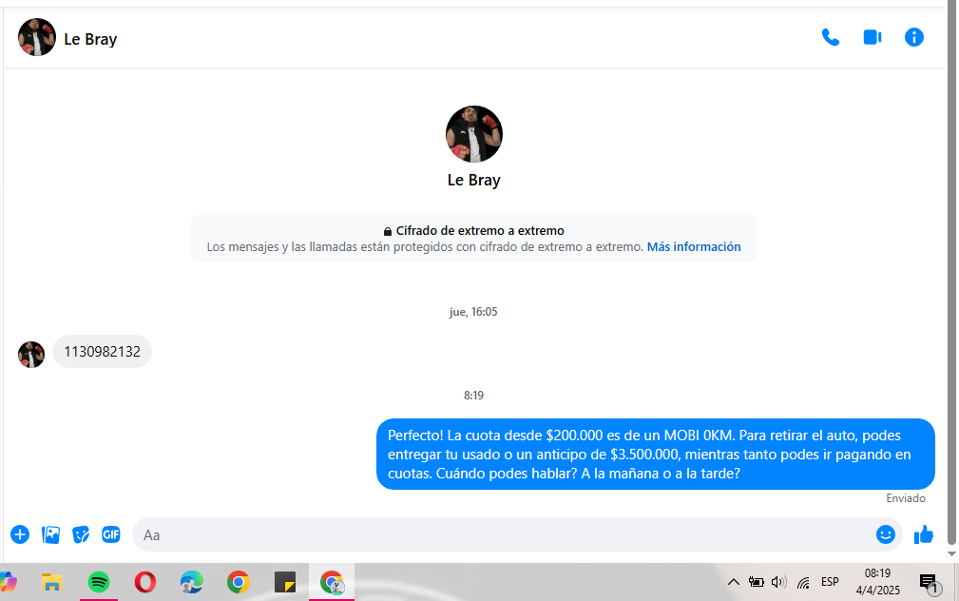
Task: Open conversation information panel
Action: 913,37
